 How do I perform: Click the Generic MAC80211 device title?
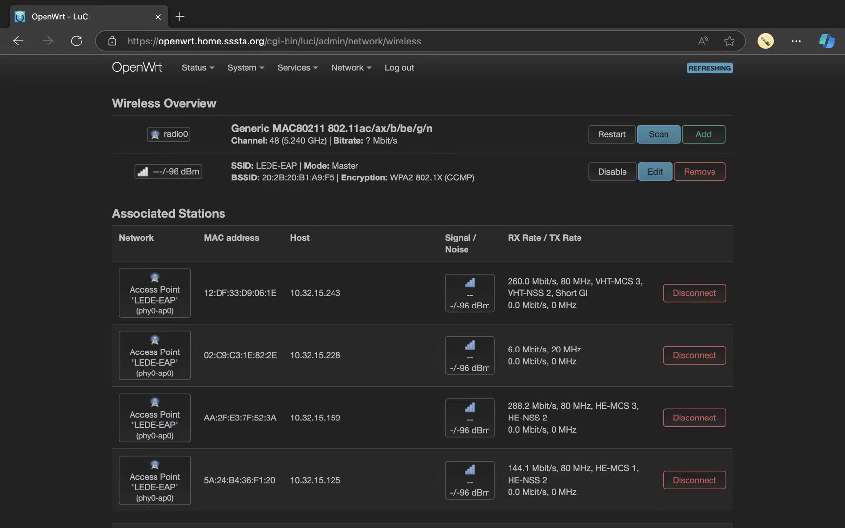tap(332, 128)
